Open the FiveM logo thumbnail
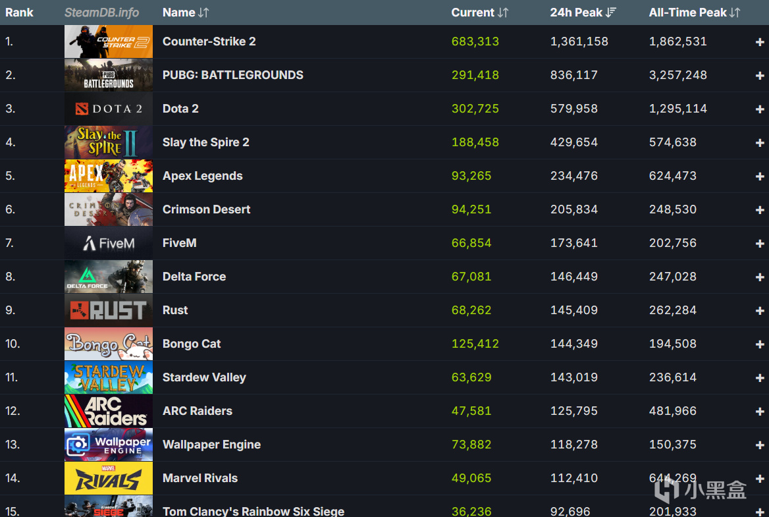 coord(109,243)
